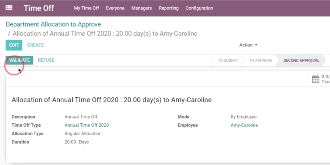Click the Edit button
Image resolution: width=330 pixels, height=165 pixels.
pyautogui.click(x=14, y=45)
